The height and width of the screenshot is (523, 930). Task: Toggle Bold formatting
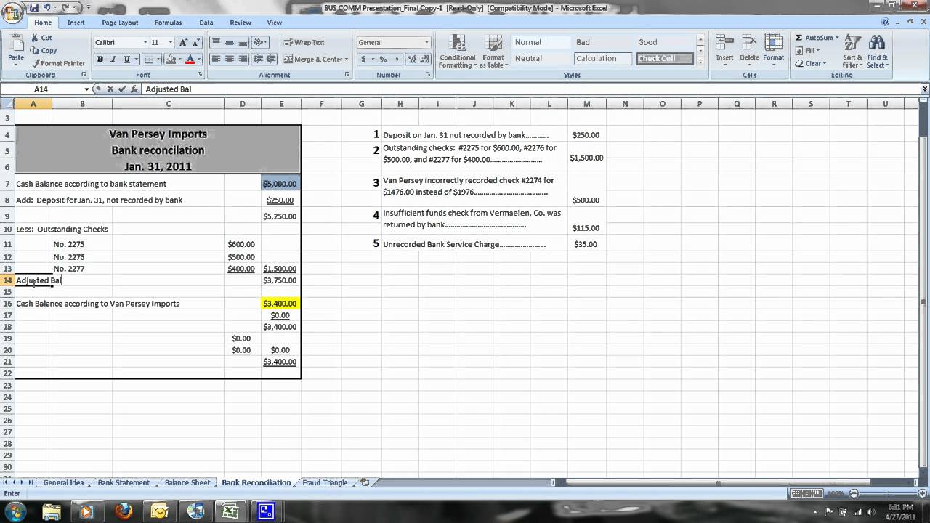click(100, 60)
